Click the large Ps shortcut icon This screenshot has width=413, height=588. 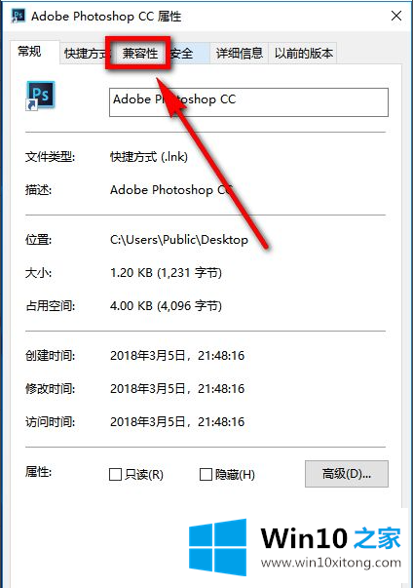tap(41, 96)
